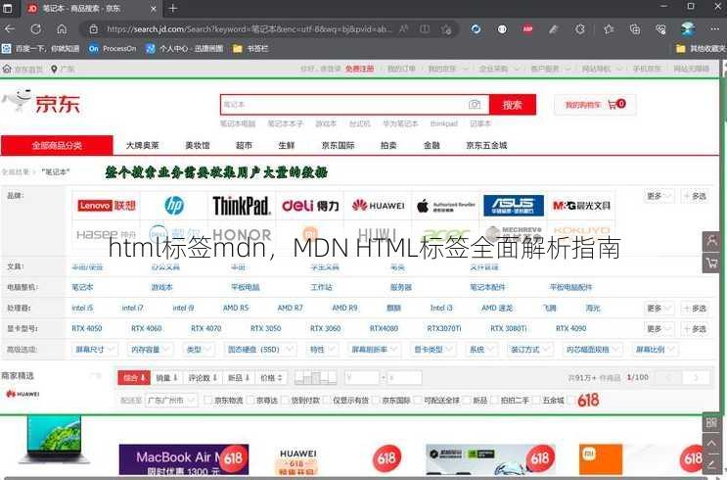Viewport: 727px width, 480px height.
Task: Sort results by 销量
Action: click(x=167, y=378)
